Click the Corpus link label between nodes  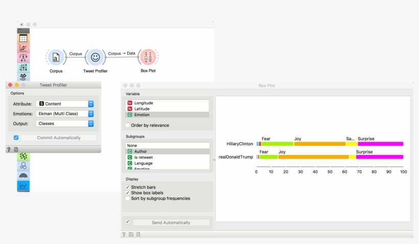(x=76, y=54)
